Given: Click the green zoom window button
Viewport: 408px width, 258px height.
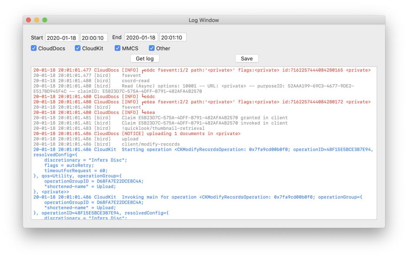Looking at the screenshot, I should point(44,20).
